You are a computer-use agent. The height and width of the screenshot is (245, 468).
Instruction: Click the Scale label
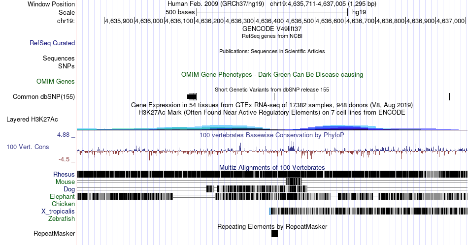pos(67,12)
